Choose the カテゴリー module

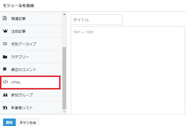tap(31, 57)
